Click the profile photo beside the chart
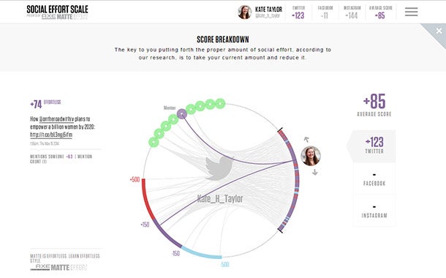 tap(311, 156)
